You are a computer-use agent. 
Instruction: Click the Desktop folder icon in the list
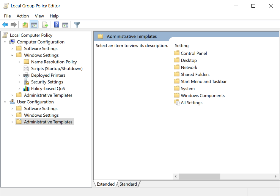coord(177,60)
